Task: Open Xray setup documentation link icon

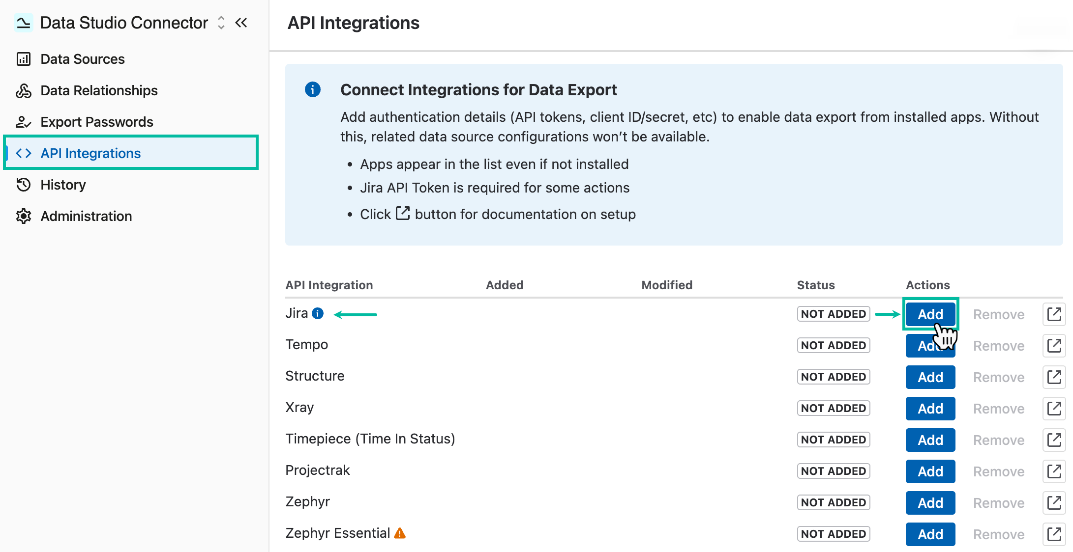Action: coord(1054,409)
